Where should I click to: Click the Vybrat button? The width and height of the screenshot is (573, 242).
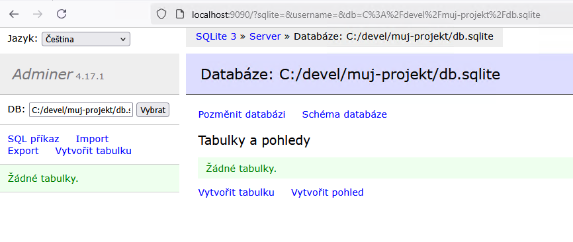(153, 110)
